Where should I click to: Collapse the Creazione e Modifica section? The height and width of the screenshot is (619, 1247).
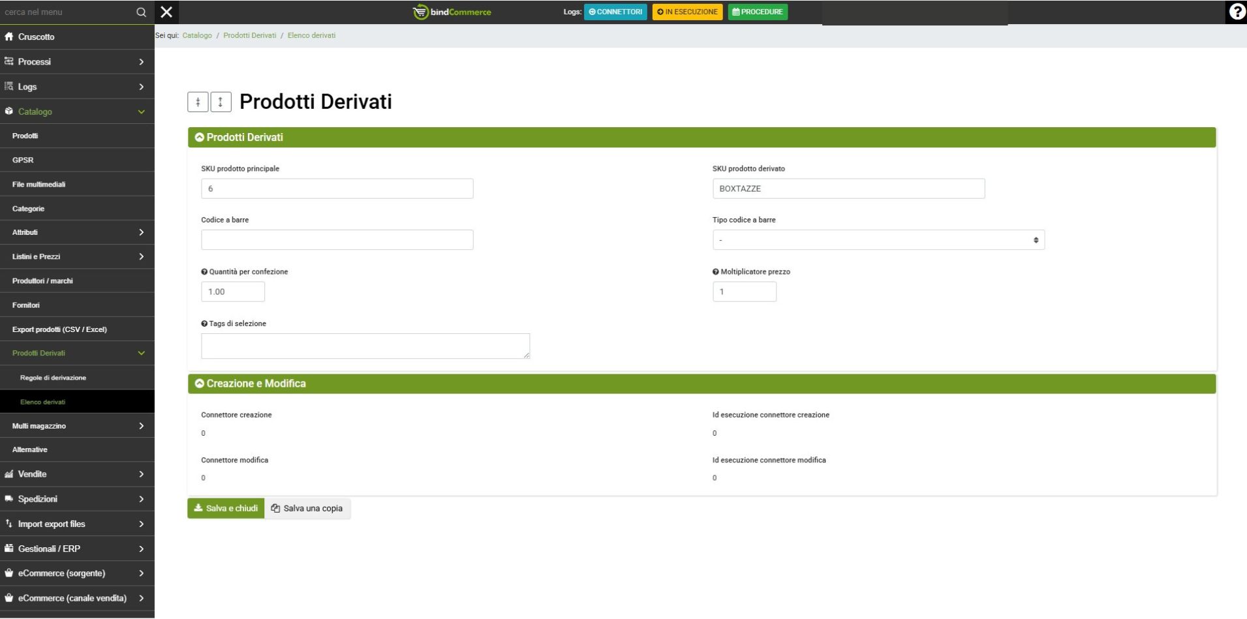(x=200, y=384)
